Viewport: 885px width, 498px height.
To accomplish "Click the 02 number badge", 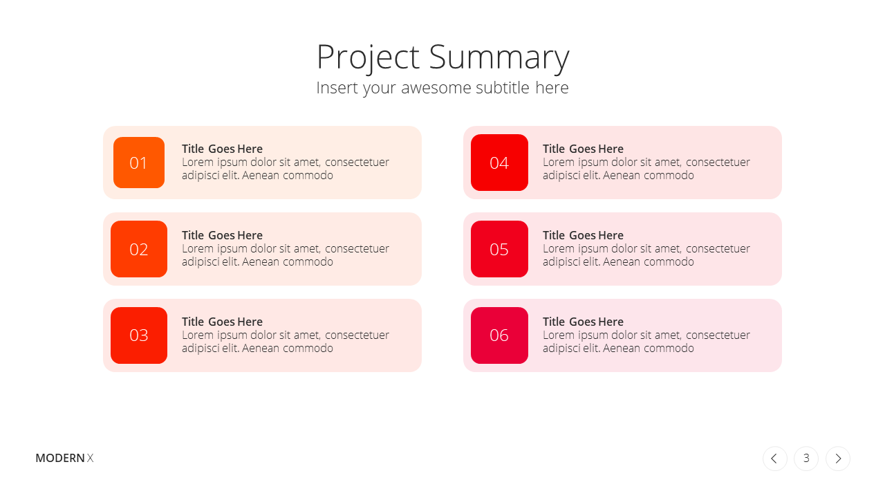I will 139,249.
